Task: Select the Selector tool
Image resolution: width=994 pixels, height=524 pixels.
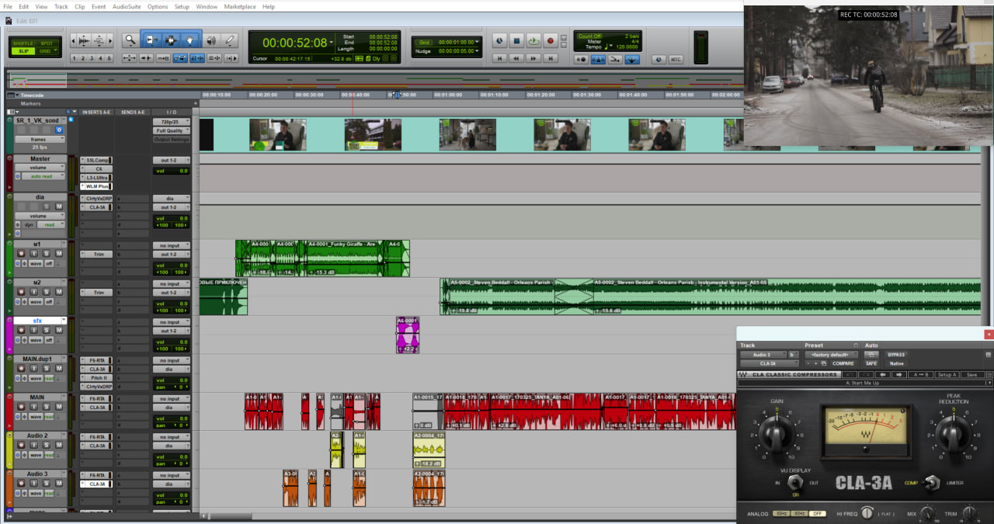Action: pyautogui.click(x=171, y=40)
